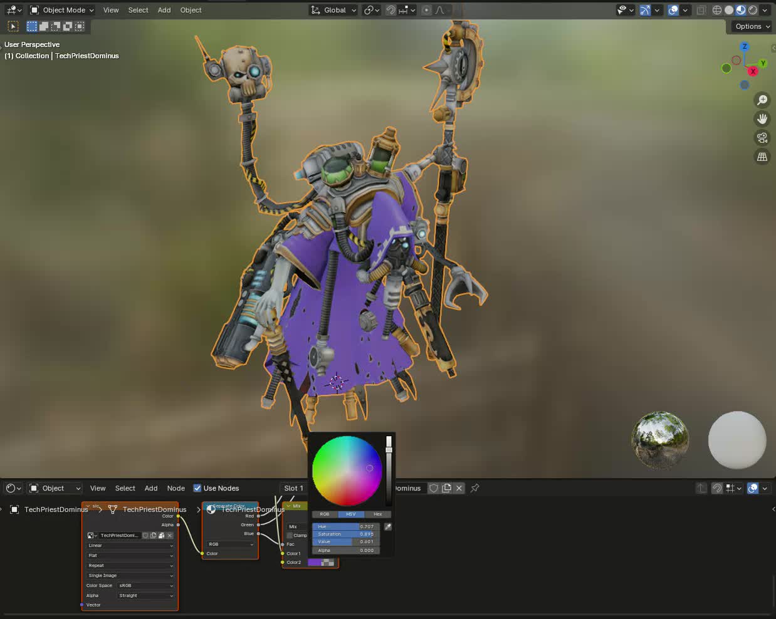
Task: Uncheck the Use Nodes checkbox
Action: (197, 488)
